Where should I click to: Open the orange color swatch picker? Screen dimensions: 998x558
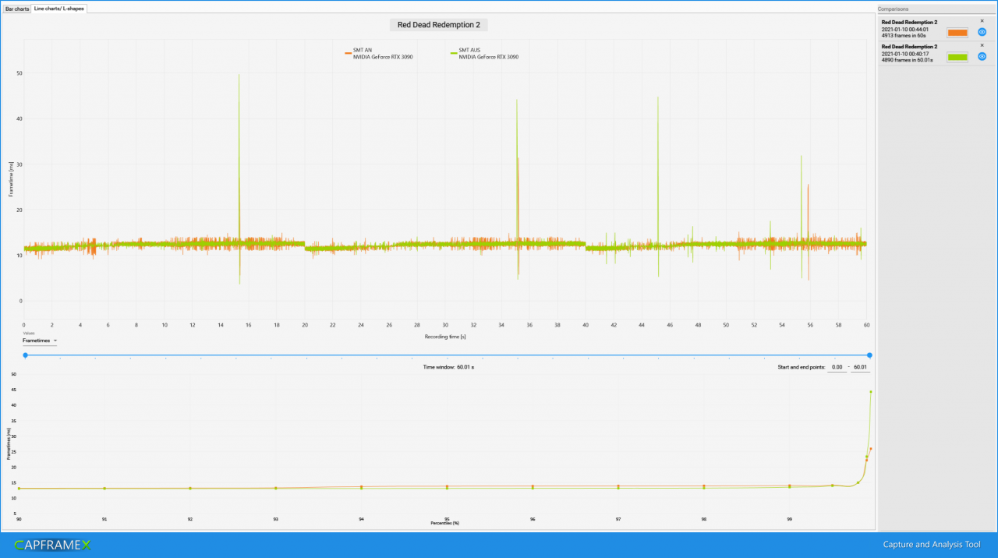(x=957, y=32)
